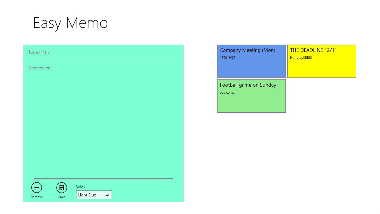The height and width of the screenshot is (214, 380).
Task: Click the buy corns memo note text
Action: coord(227,93)
